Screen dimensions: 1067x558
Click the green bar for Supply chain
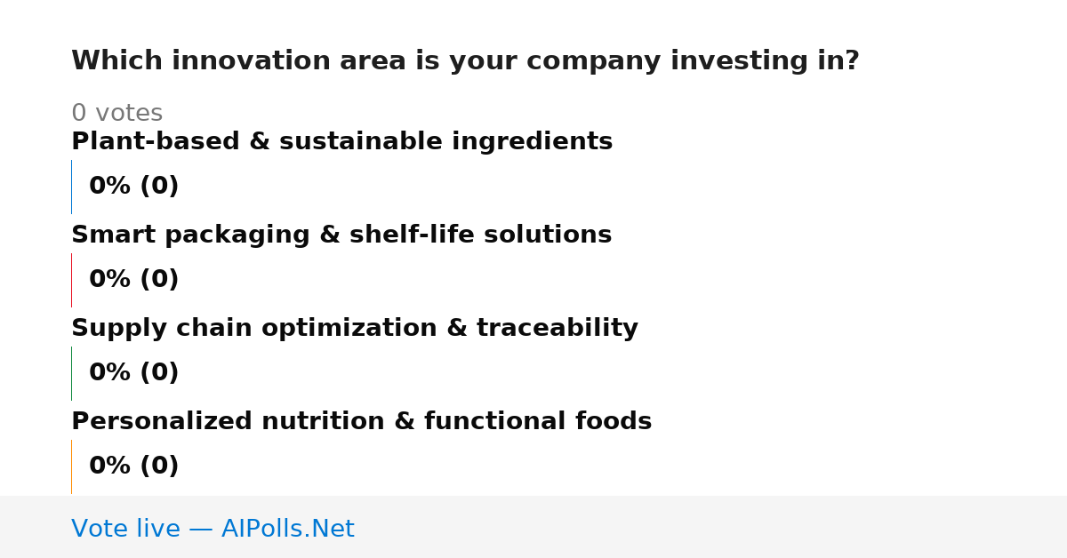point(72,373)
